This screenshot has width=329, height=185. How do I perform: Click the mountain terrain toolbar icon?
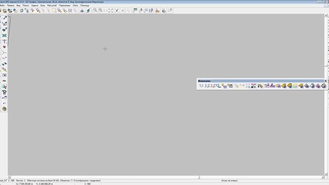pyautogui.click(x=82, y=10)
